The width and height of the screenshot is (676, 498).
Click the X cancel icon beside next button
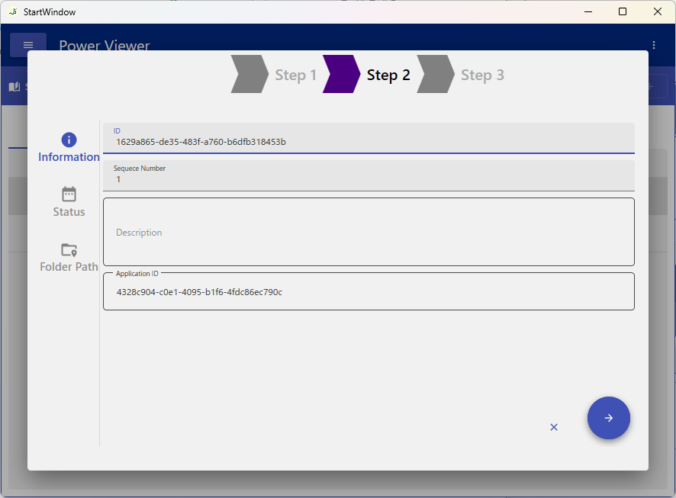[x=554, y=427]
